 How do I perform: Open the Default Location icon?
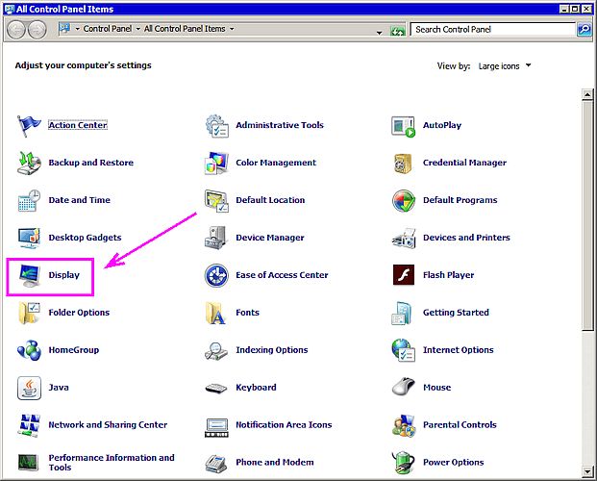[216, 200]
